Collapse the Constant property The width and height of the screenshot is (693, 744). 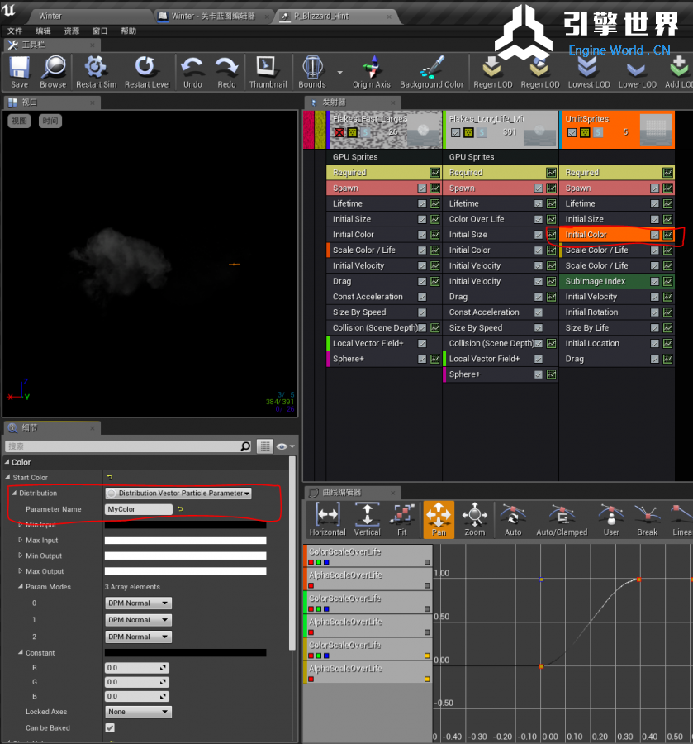21,652
